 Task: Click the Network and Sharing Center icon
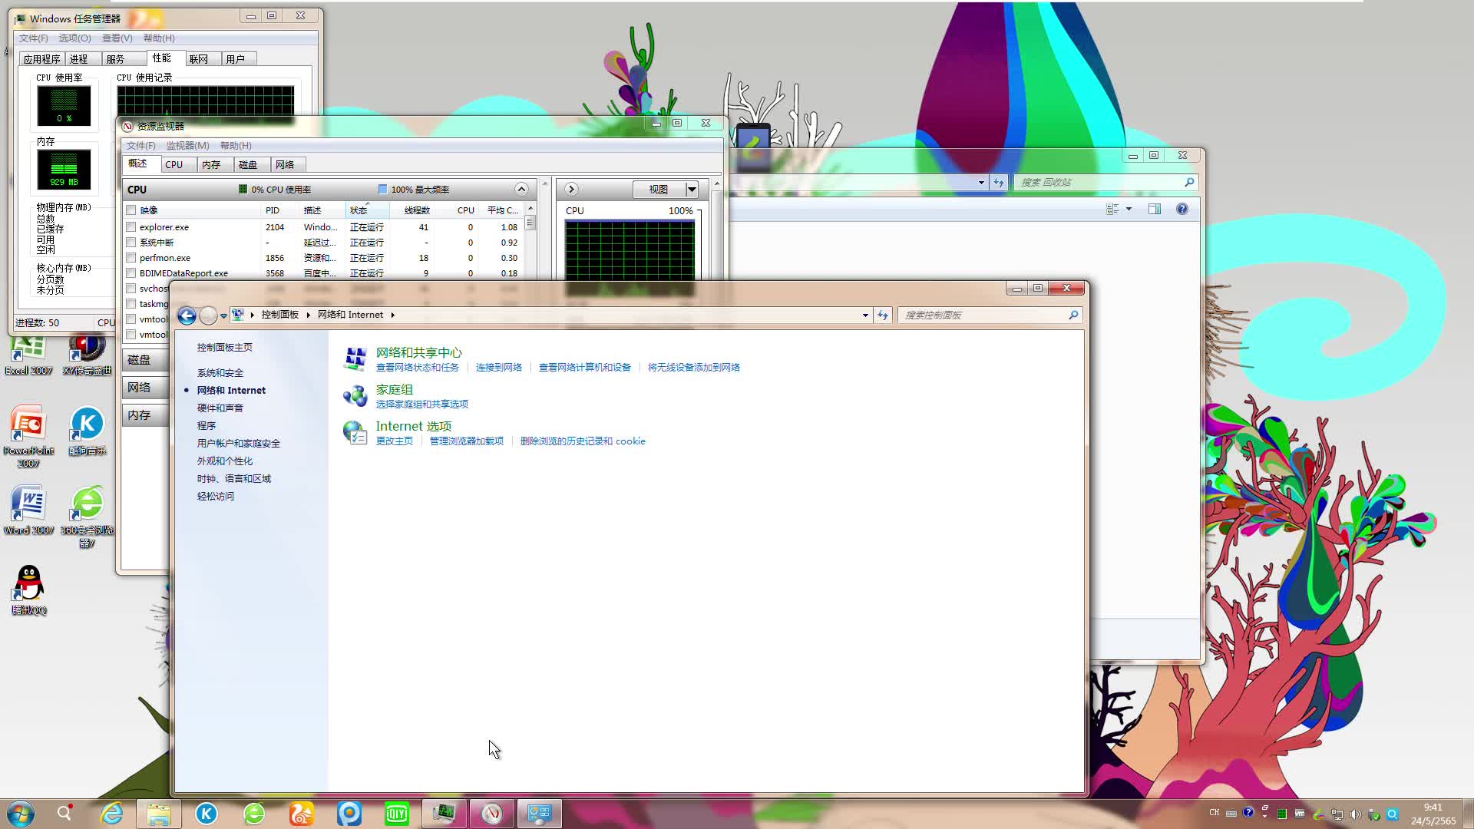point(355,358)
